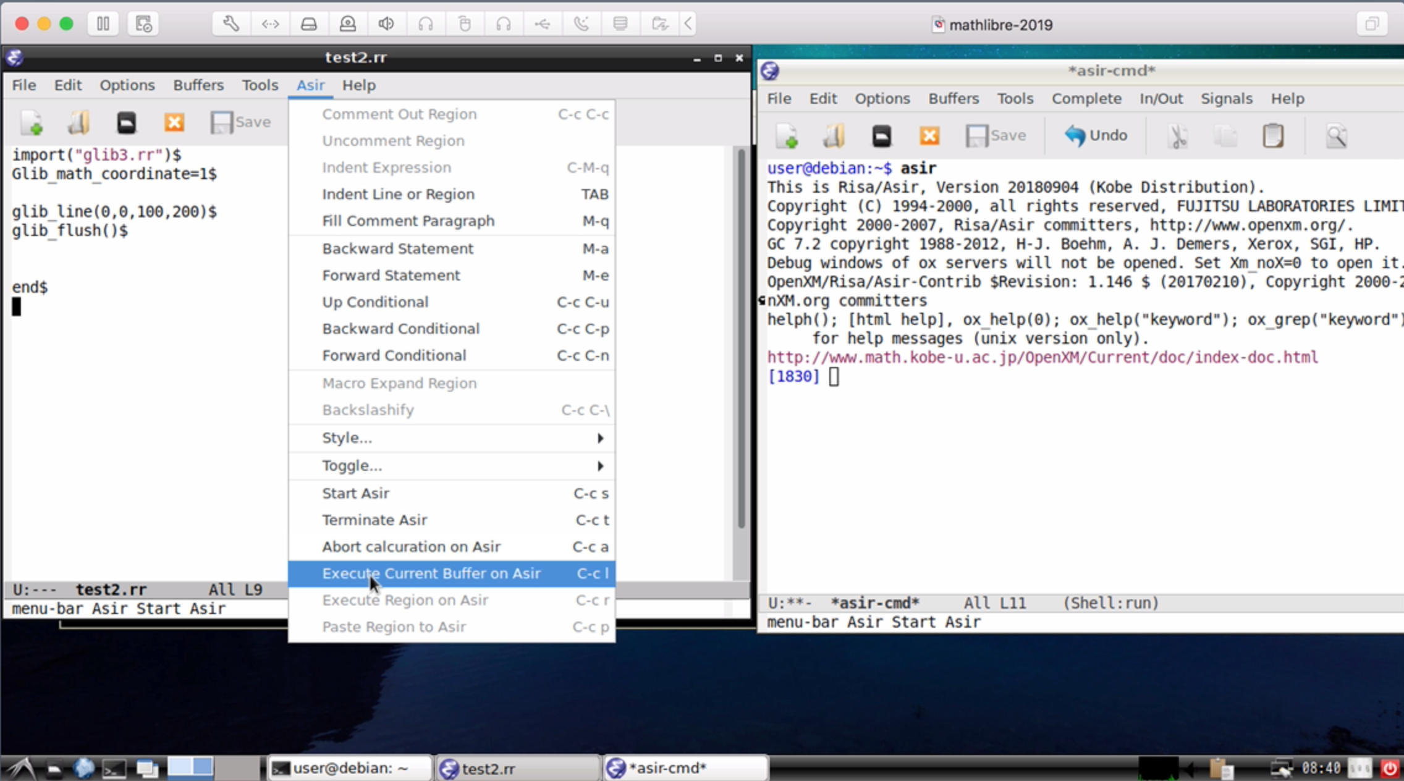Expand the Toggle... submenu arrow

pos(600,466)
